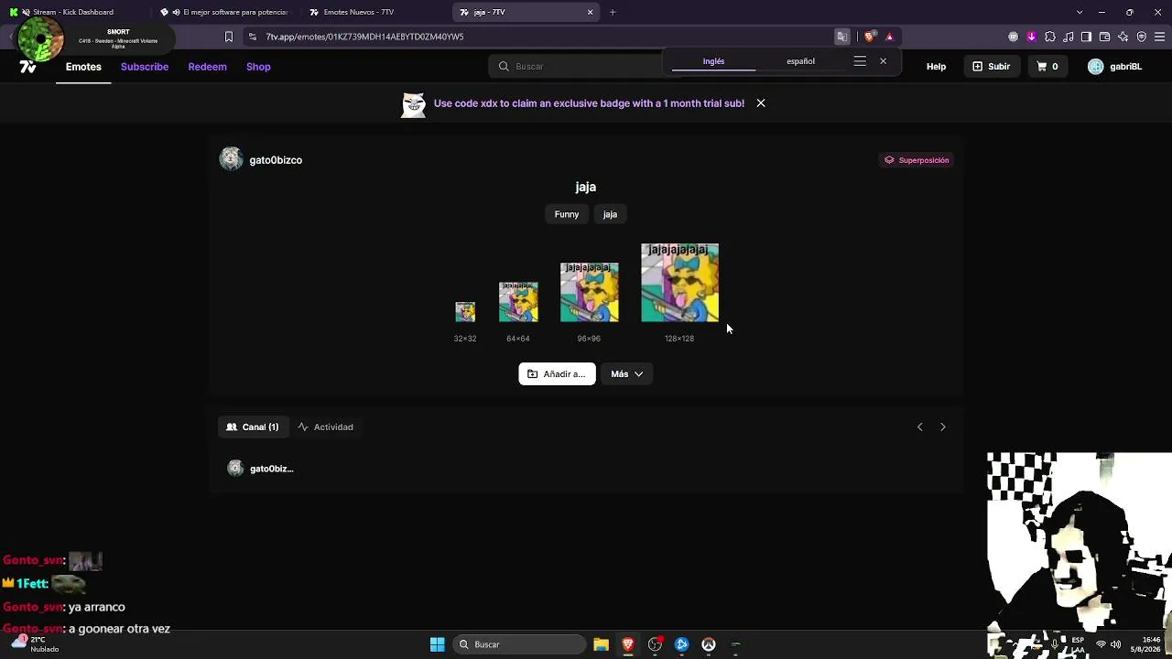
Task: Switch to the Canal (1) tab
Action: 253,427
